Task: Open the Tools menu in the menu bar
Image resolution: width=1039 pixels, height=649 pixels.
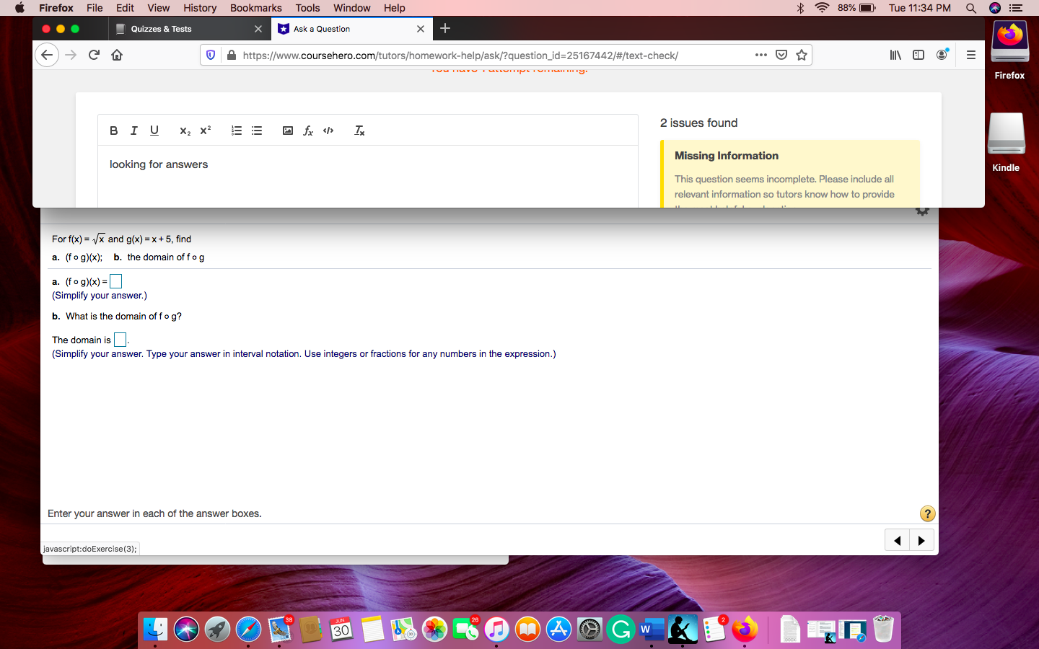Action: click(x=307, y=8)
